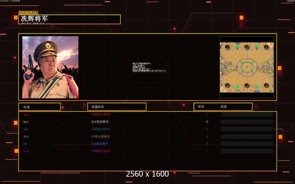Click the blue supply marker on map's right side

[x=268, y=67]
